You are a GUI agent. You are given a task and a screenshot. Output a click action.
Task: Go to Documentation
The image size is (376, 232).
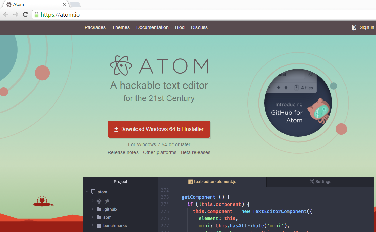click(152, 27)
